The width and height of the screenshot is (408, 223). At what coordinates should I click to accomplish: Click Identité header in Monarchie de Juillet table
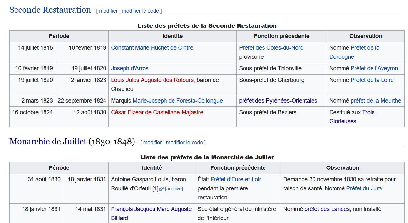tap(152, 168)
